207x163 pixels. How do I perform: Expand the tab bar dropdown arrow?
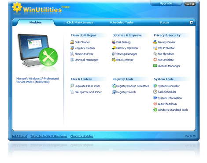191,23
